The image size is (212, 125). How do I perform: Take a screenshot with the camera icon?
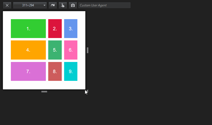coord(73,5)
